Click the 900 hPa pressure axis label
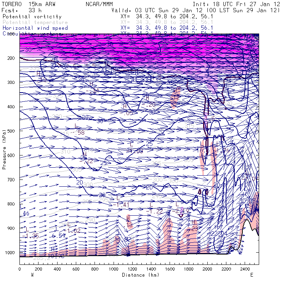 11,228
